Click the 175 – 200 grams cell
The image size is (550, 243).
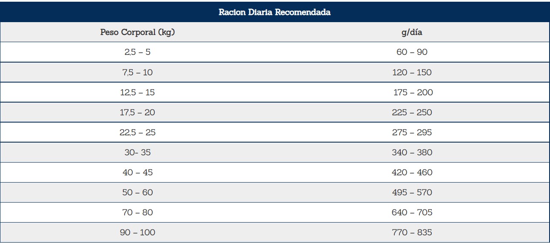coord(412,92)
